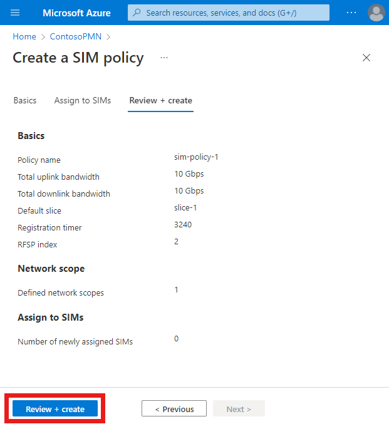389x429 pixels.
Task: Switch to the Basics tab
Action: 25,100
